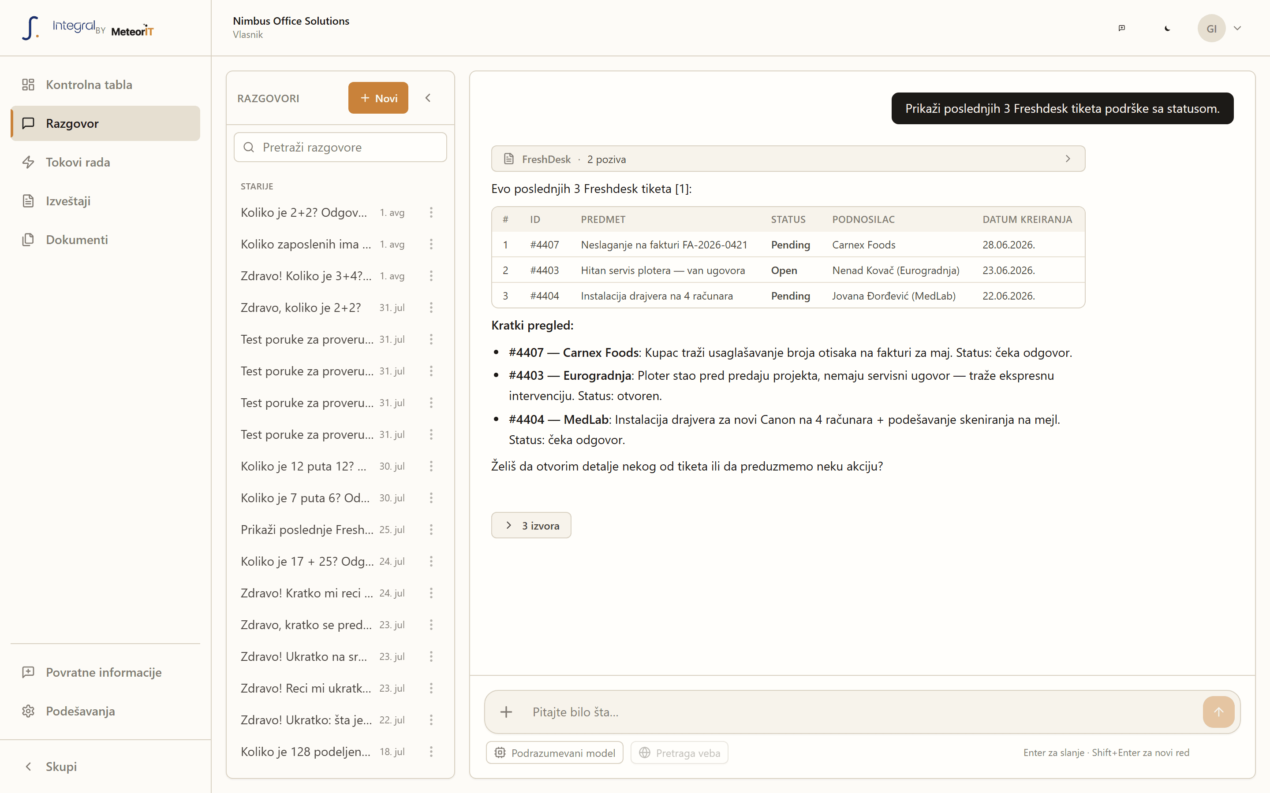The height and width of the screenshot is (793, 1270).
Task: Focus the 'Pitajte bilo šta...' message input
Action: point(861,711)
